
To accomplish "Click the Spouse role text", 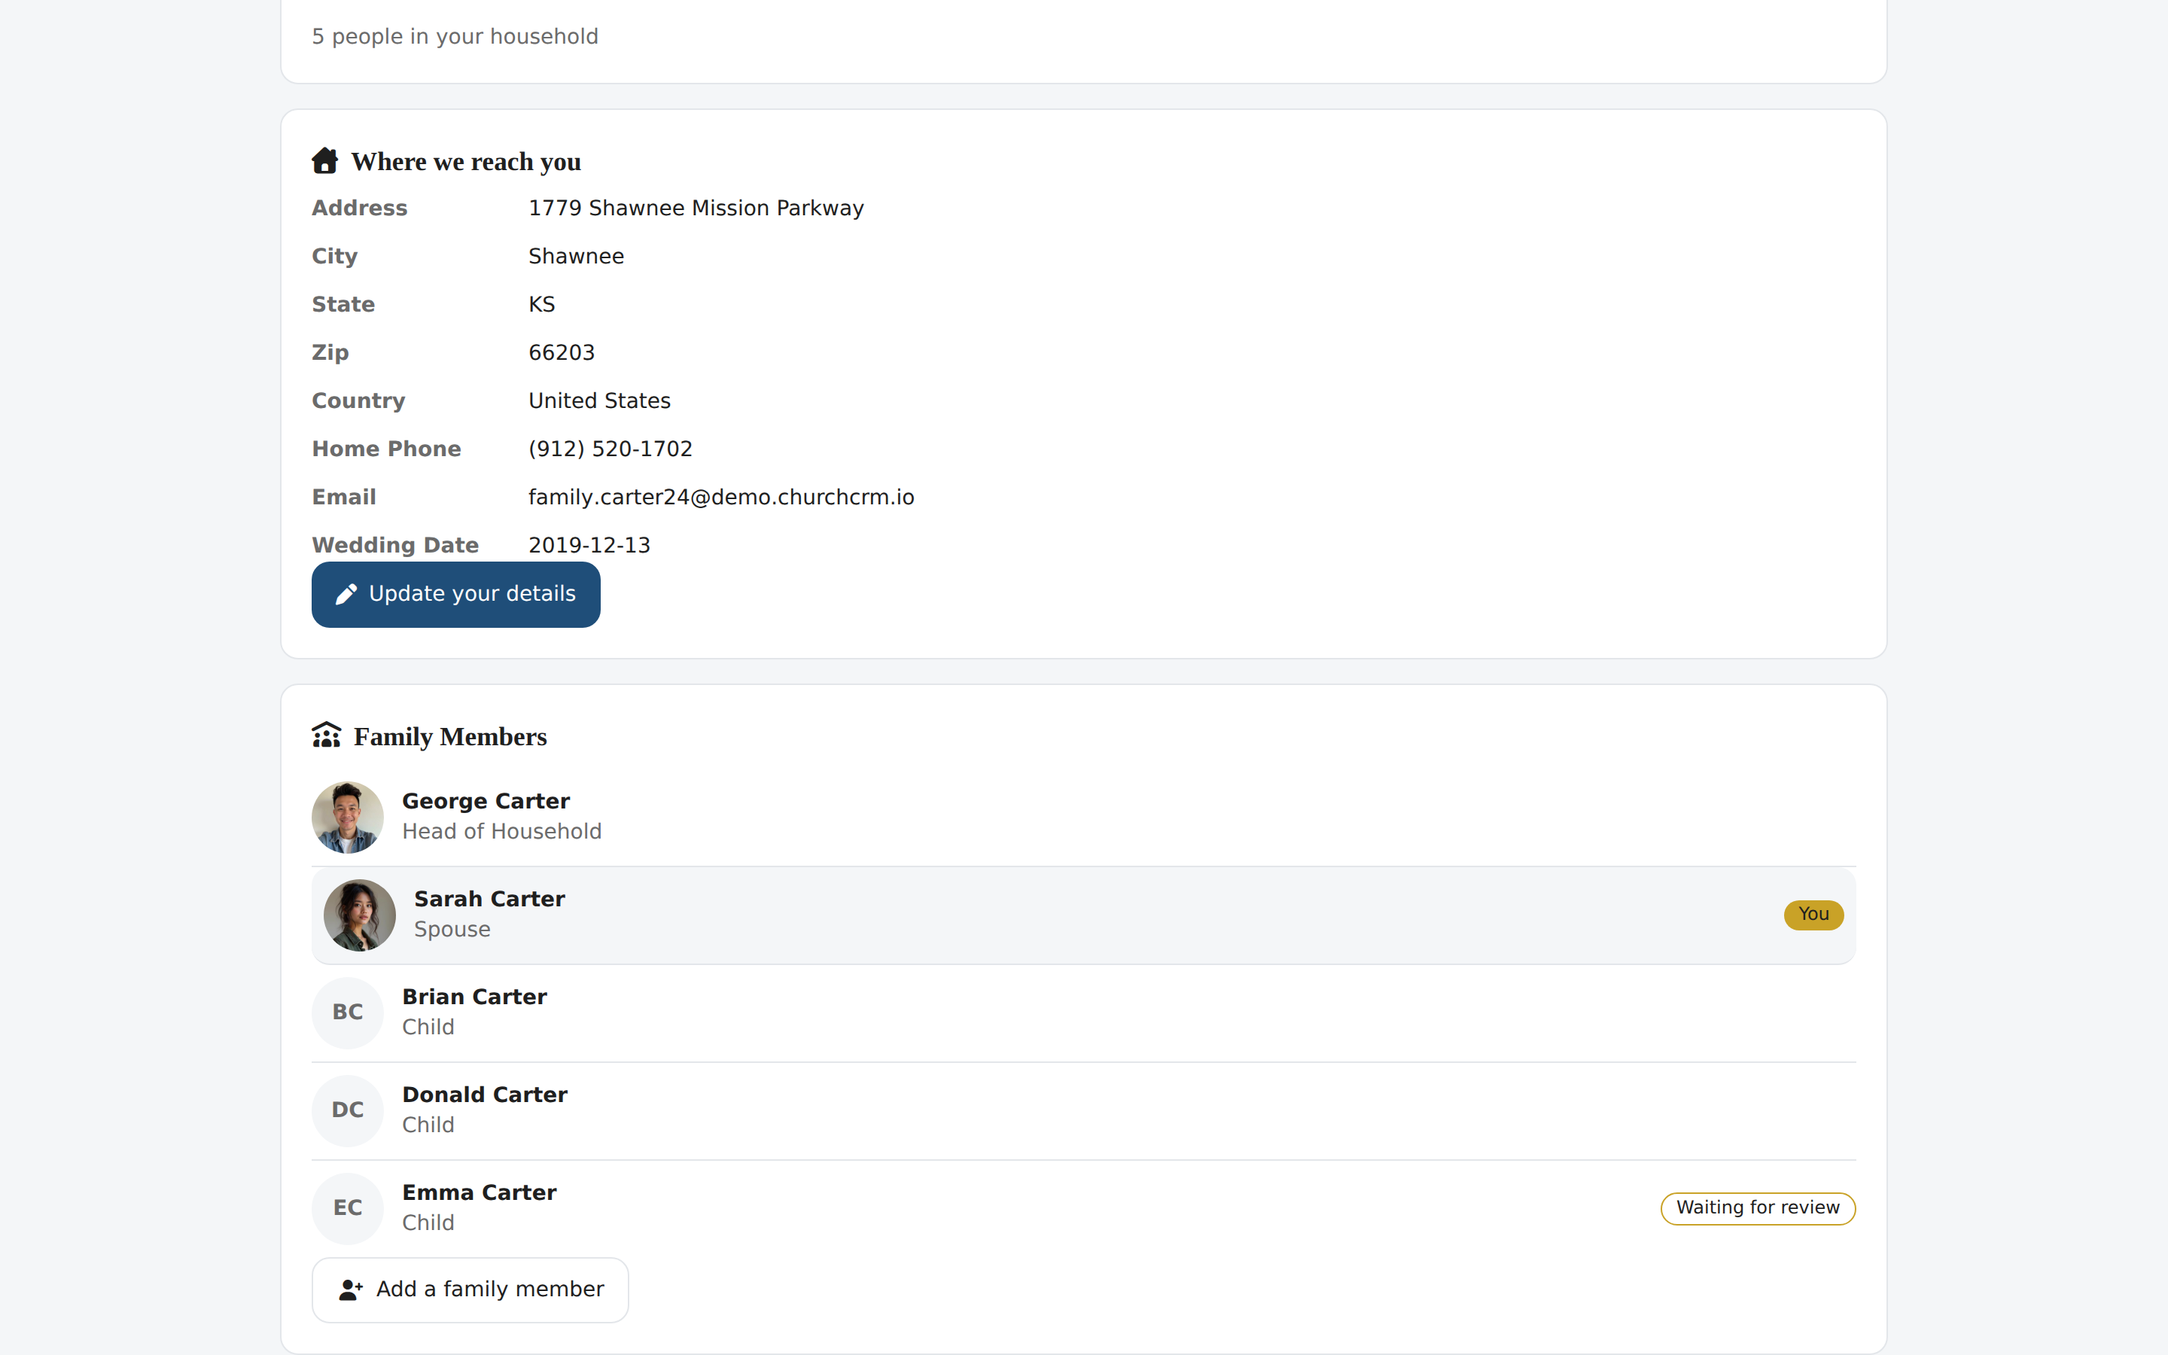I will (x=452, y=930).
